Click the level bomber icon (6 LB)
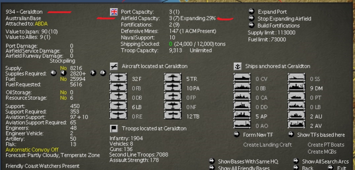 (118, 106)
